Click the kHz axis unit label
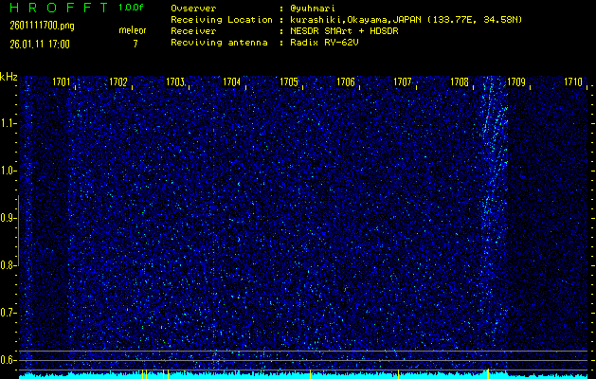 9,77
